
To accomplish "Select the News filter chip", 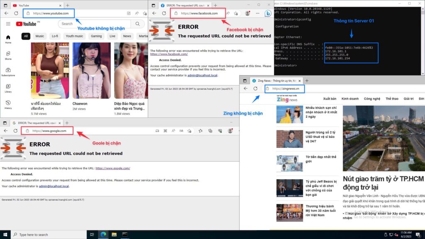I will (127, 36).
